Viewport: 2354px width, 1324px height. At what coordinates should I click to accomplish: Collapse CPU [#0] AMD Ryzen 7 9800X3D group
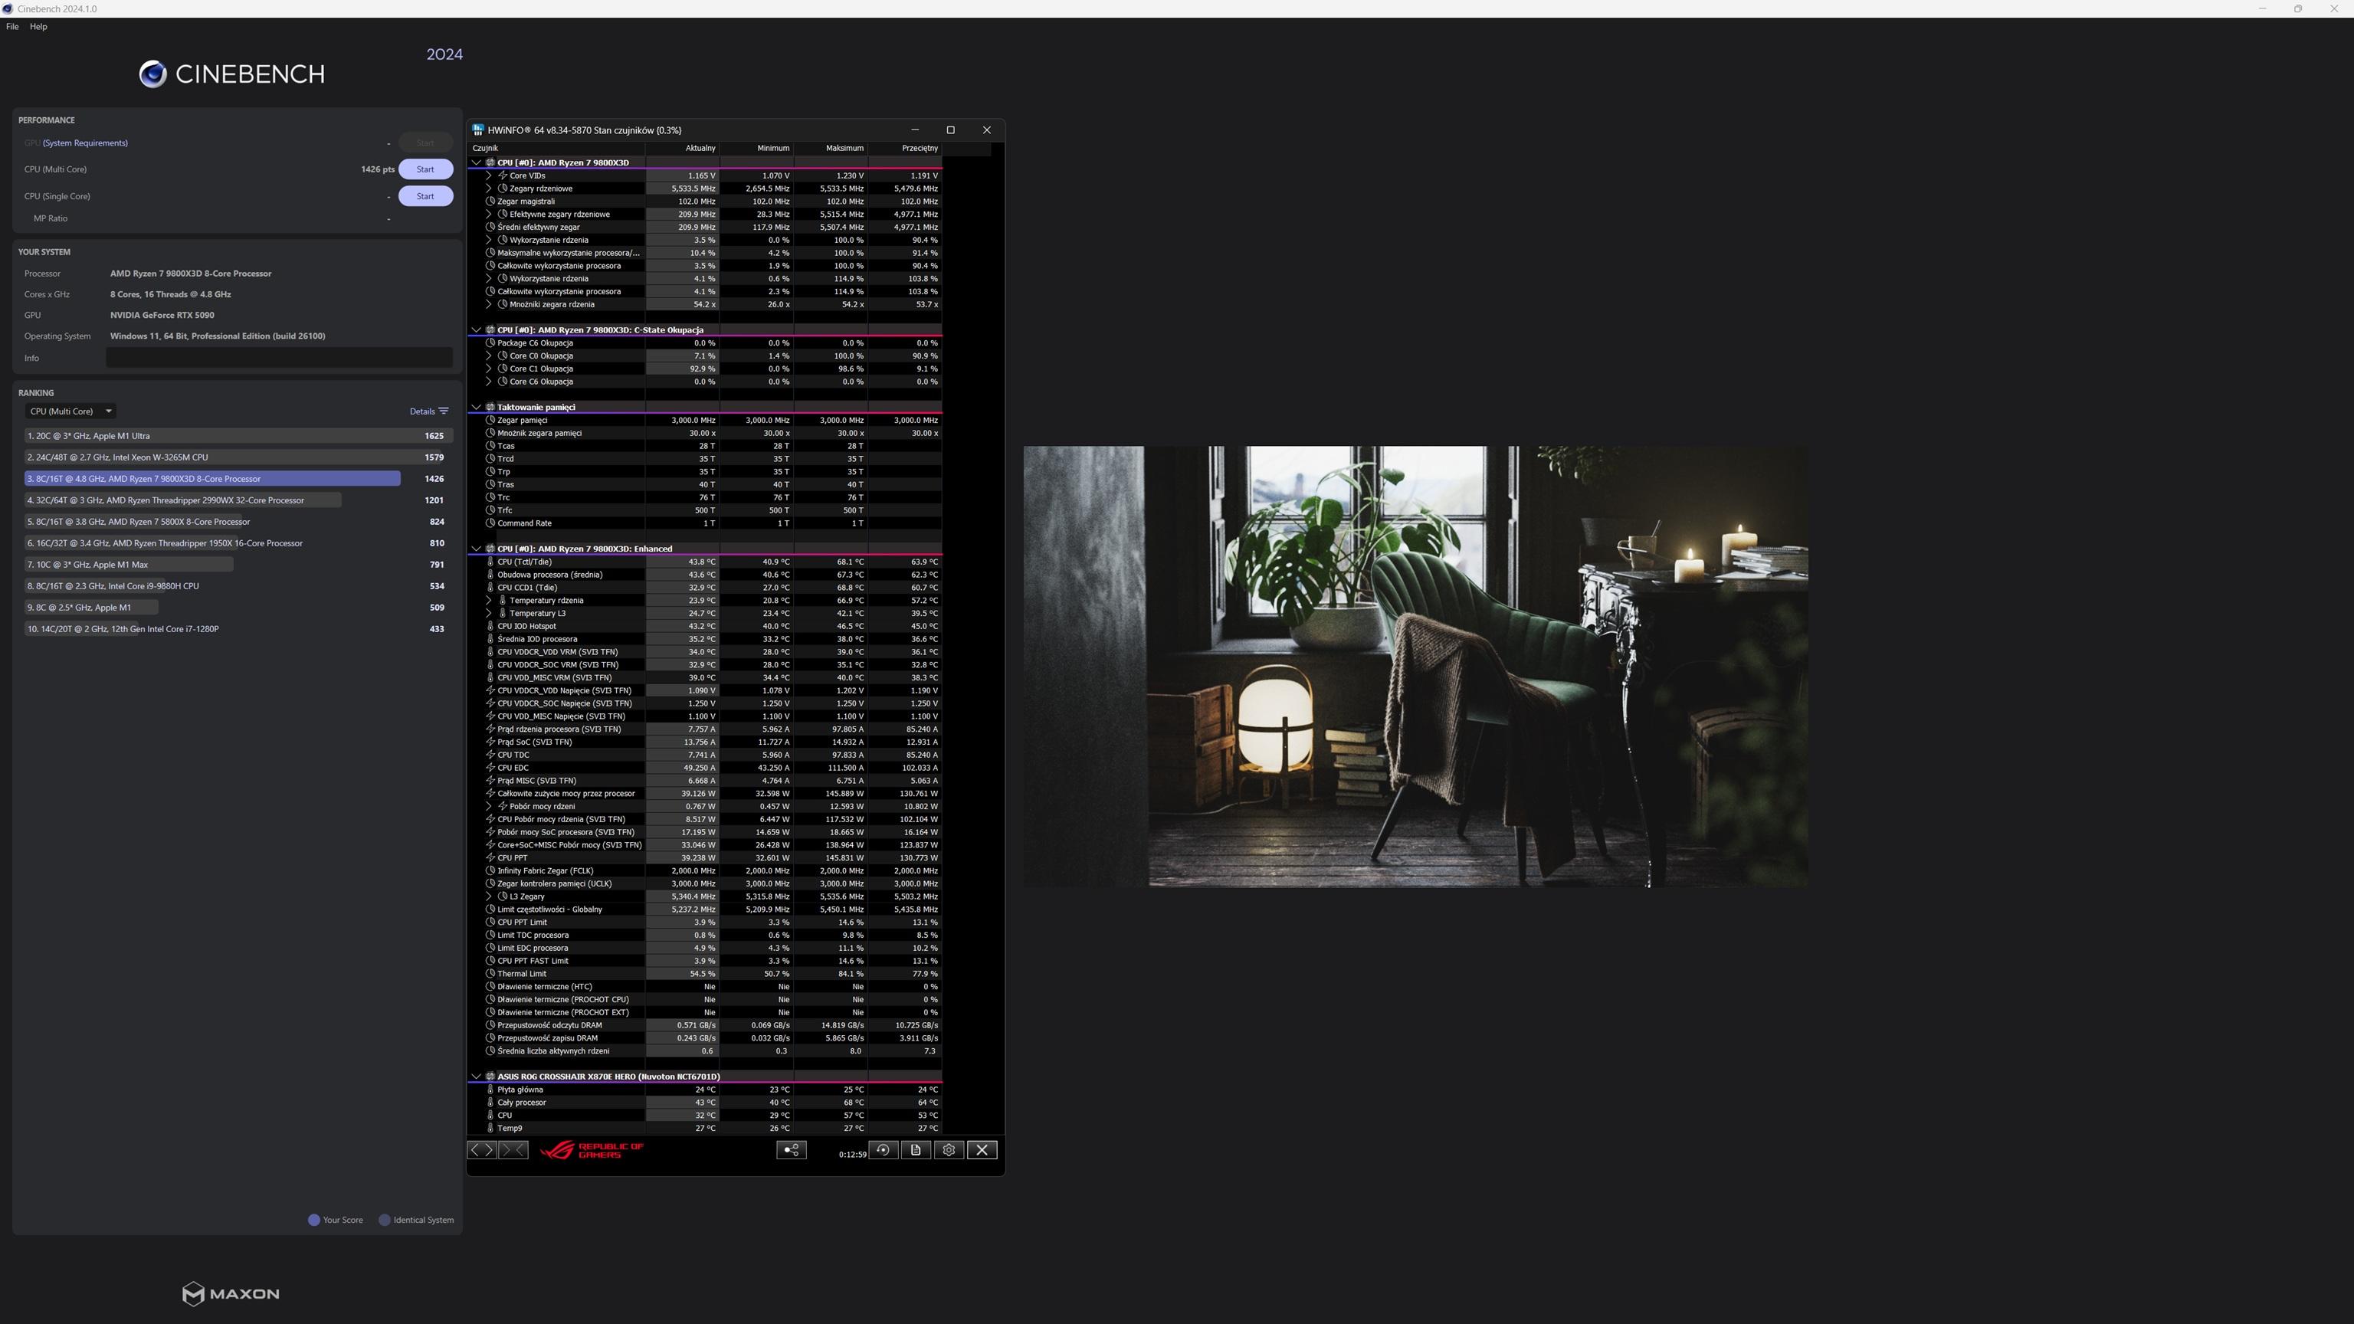[476, 162]
